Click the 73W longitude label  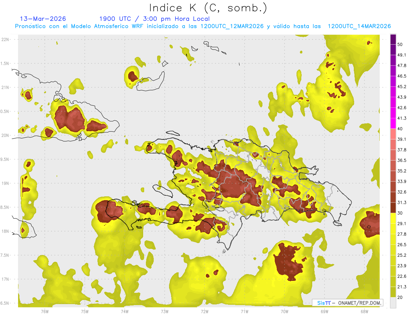coord(165,311)
